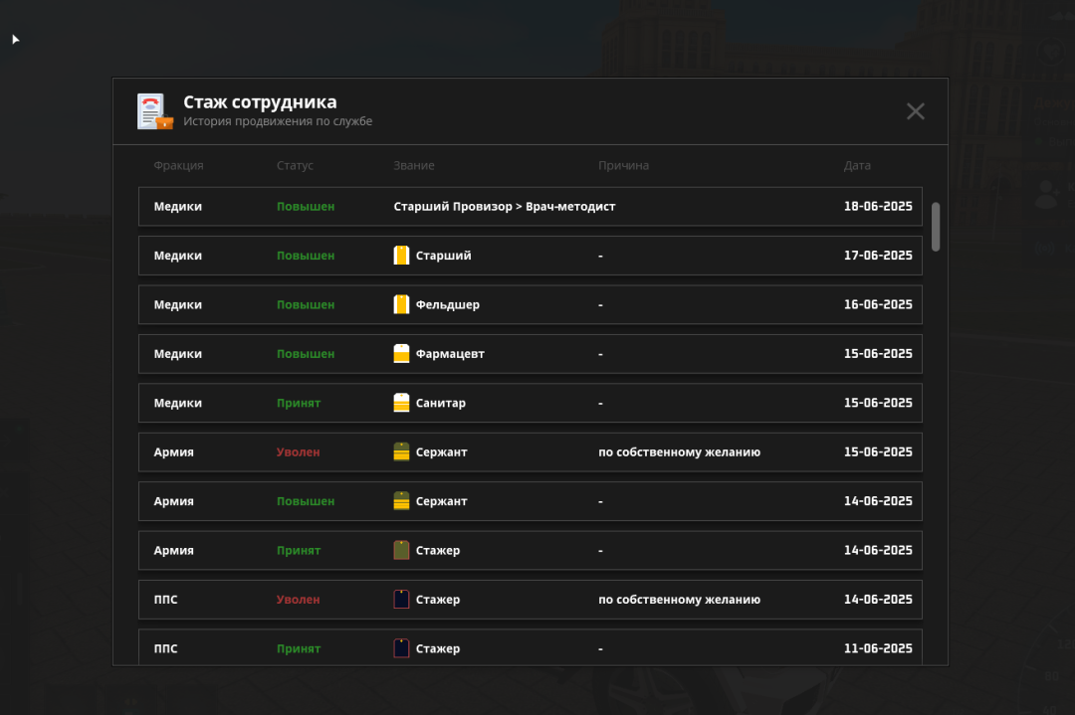Click the date 17-06-2025
The image size is (1075, 715).
[878, 256]
